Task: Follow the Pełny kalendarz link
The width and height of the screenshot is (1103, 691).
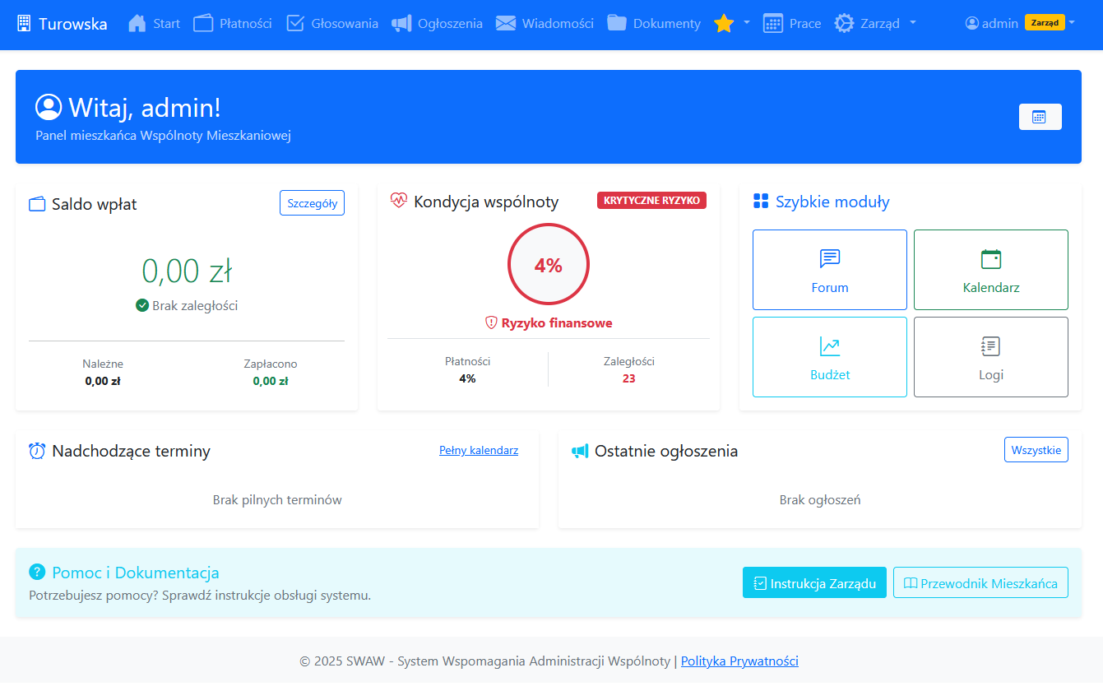Action: tap(479, 450)
